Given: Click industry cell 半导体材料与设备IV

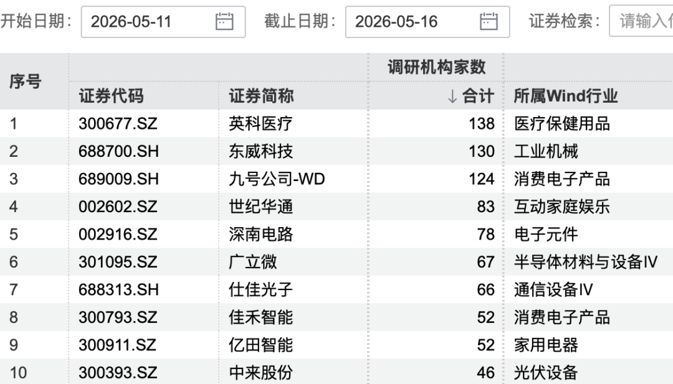Looking at the screenshot, I should tap(585, 262).
